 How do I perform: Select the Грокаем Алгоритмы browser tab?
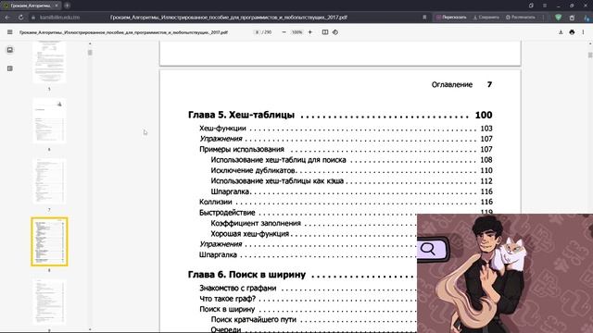(x=31, y=6)
